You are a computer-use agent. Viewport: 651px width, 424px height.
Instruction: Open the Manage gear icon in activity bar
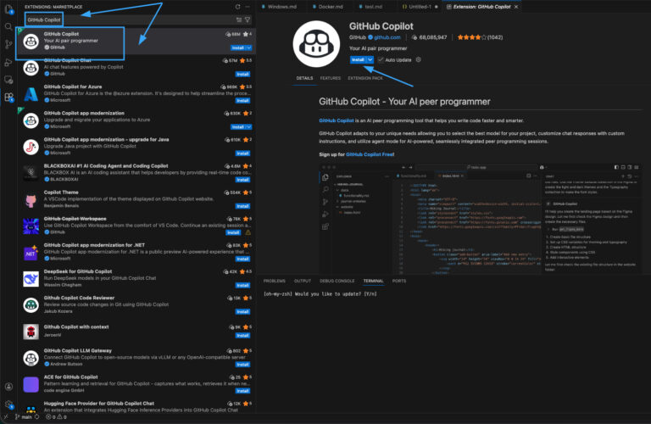8,404
